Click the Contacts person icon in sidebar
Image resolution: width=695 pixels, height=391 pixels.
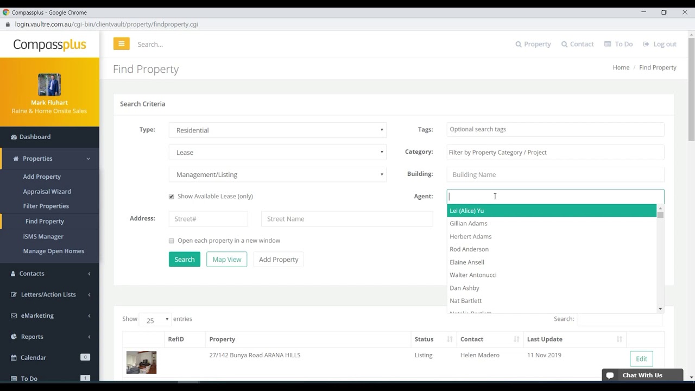(x=14, y=274)
